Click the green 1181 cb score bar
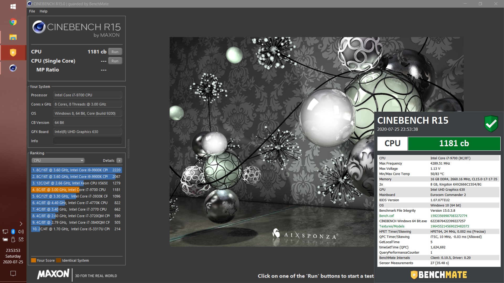Screen dimensions: 504x283 pyautogui.click(x=454, y=144)
